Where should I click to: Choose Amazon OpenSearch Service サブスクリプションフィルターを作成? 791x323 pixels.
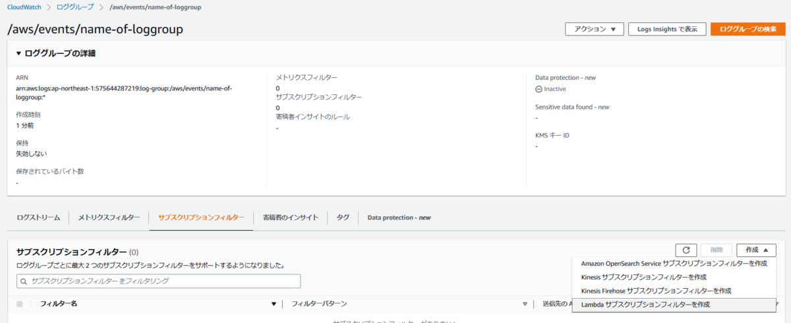pyautogui.click(x=674, y=263)
